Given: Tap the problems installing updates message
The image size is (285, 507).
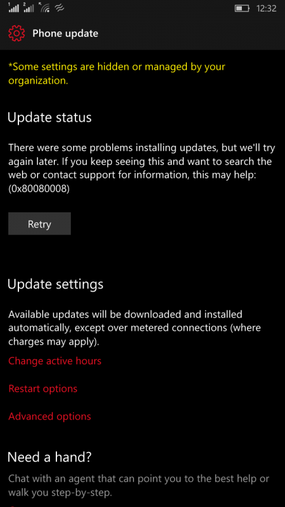Looking at the screenshot, I should pyautogui.click(x=141, y=168).
